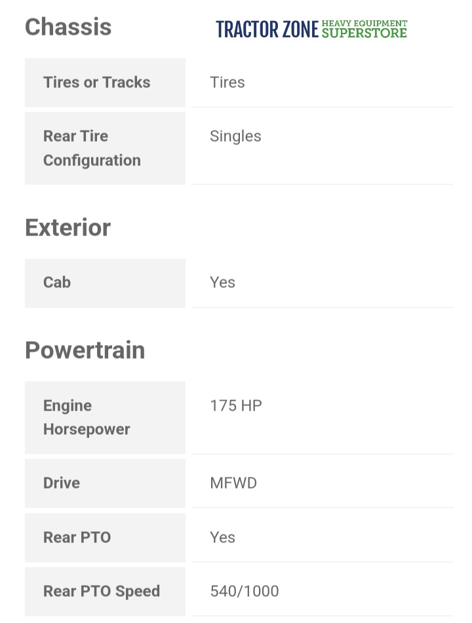Viewport: 472px width, 623px height.
Task: Click the green Heavy Equipment Superstore logo text
Action: pyautogui.click(x=364, y=29)
